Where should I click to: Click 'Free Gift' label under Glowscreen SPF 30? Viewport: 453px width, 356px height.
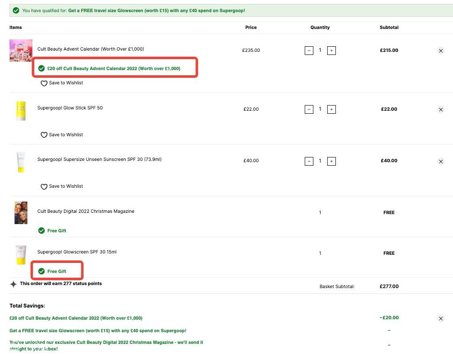(x=57, y=271)
